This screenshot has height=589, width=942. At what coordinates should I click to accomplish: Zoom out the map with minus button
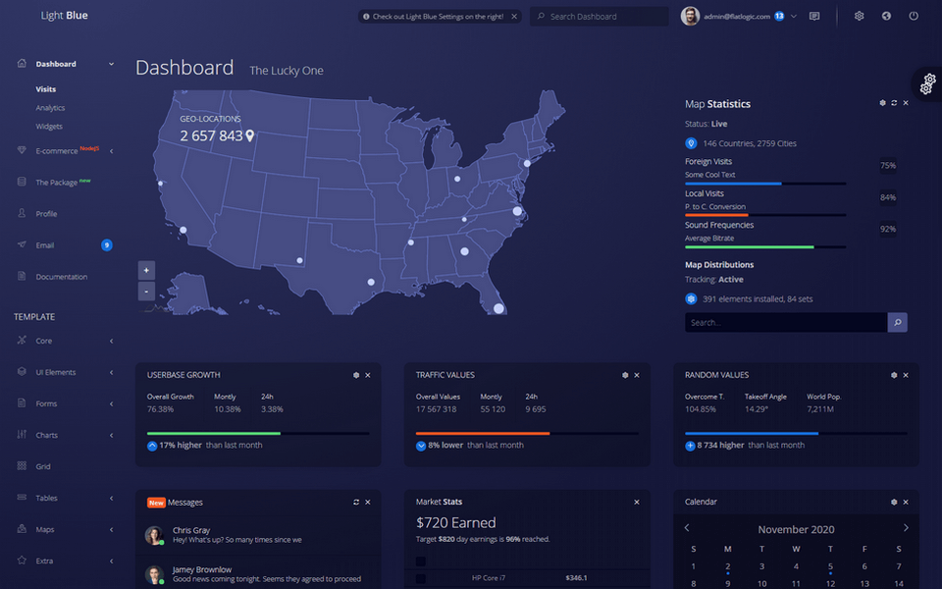click(146, 291)
